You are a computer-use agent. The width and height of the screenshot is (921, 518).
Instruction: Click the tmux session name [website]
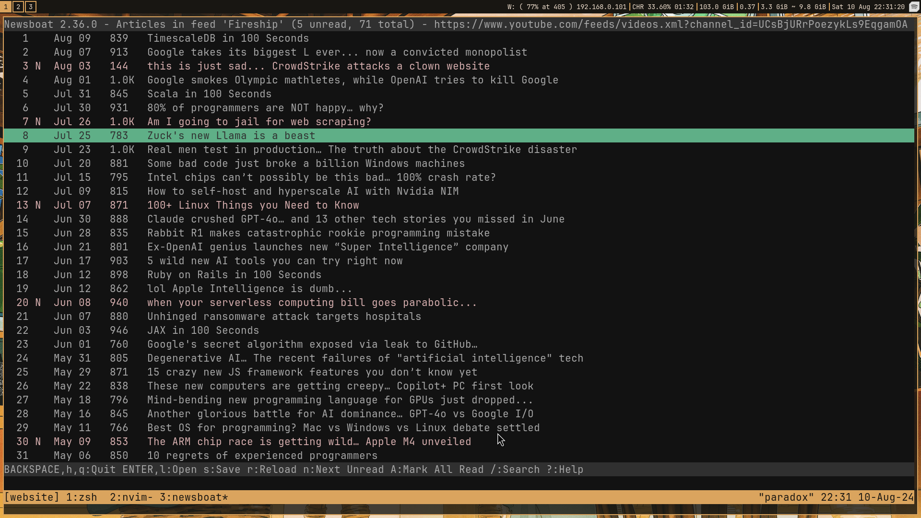coord(32,497)
